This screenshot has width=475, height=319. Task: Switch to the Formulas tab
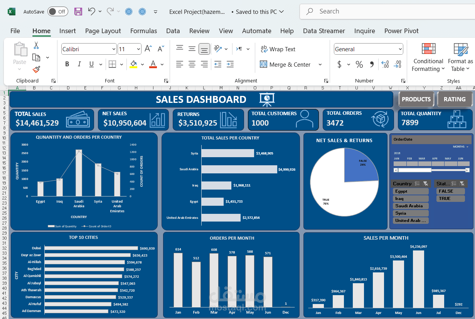143,31
